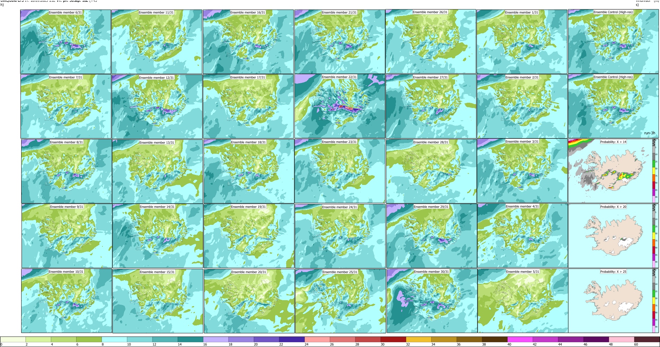Pick the purple swatch between 20 and 22
Screen dimensions: 660x347
(266, 339)
